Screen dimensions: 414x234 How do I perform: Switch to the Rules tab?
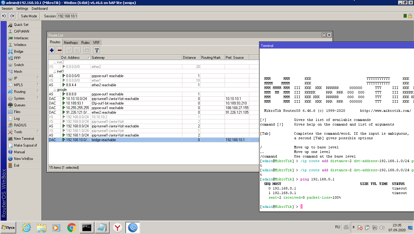point(85,43)
